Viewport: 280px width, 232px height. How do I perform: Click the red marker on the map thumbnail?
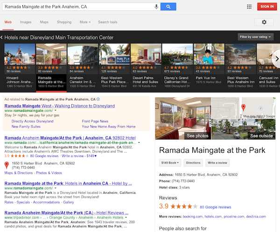tap(243, 108)
